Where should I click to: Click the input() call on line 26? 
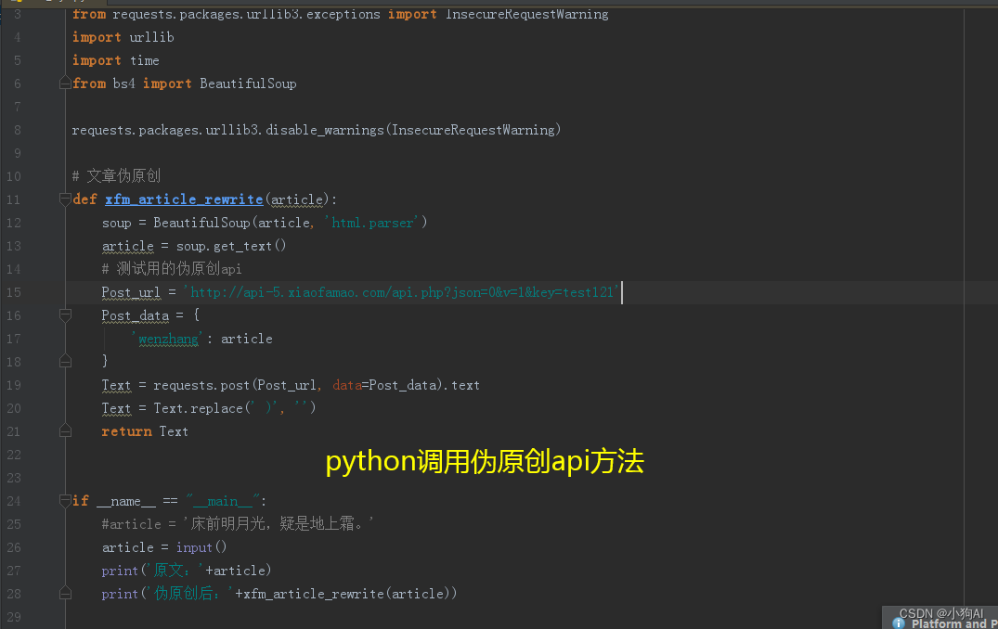(201, 547)
